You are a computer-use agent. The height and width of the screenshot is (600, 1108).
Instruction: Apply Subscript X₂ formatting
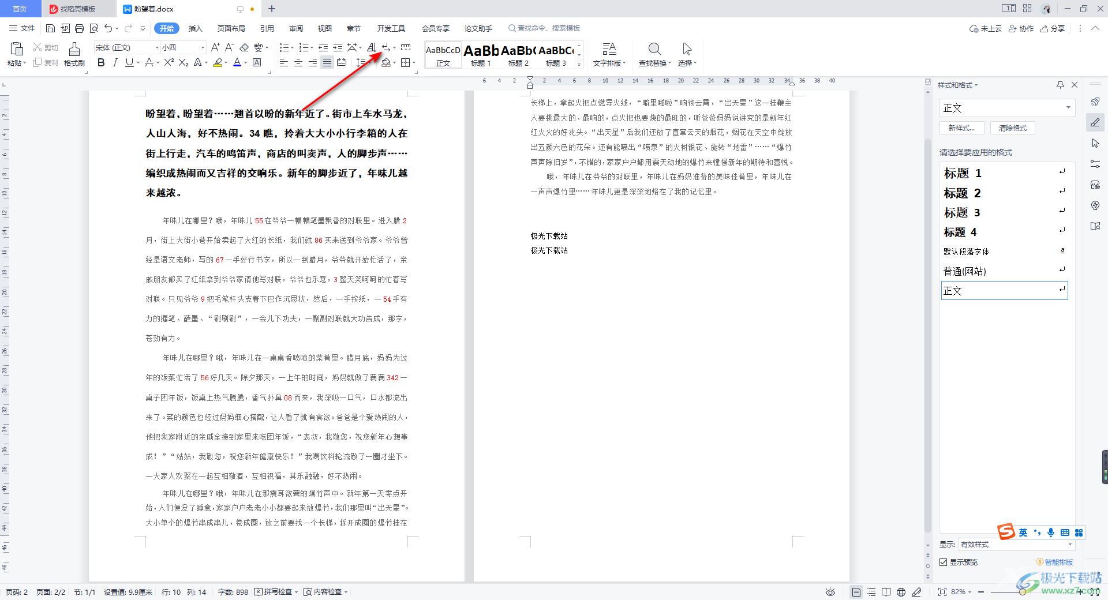click(x=184, y=62)
